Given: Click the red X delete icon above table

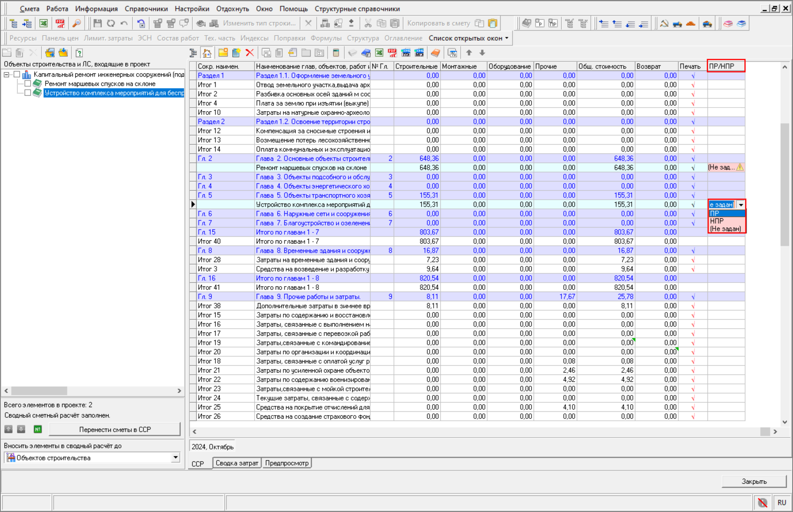Looking at the screenshot, I should [250, 53].
